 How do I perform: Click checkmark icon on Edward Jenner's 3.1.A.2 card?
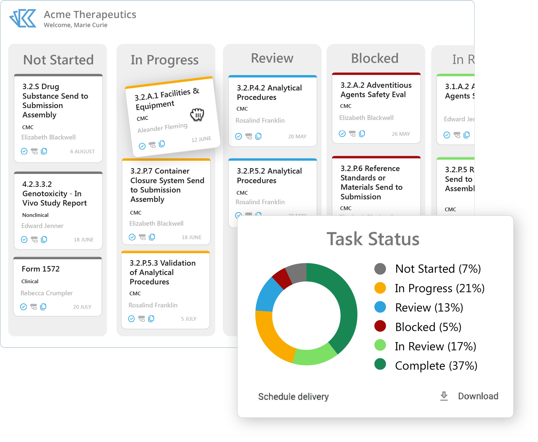pyautogui.click(x=447, y=135)
